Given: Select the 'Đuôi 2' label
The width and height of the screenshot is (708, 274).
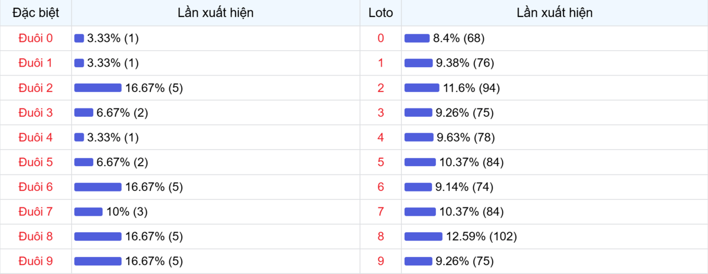Looking at the screenshot, I should tap(35, 88).
